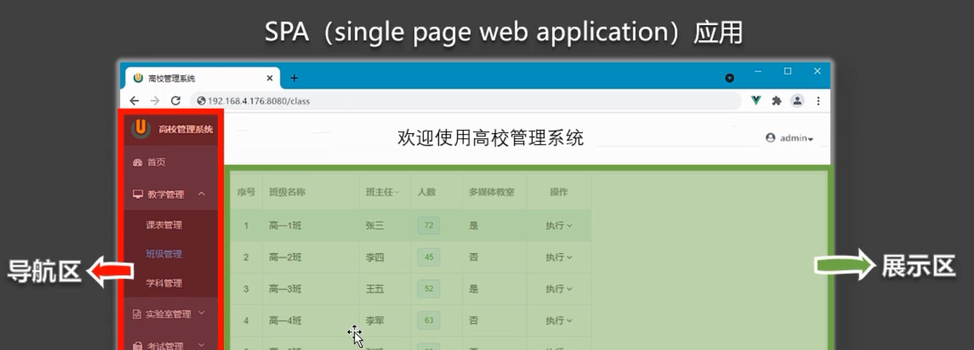
Task: Click teacher name 李四
Action: 375,257
